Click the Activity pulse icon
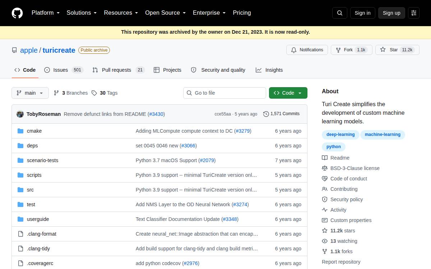This screenshot has width=431, height=269. pos(325,210)
